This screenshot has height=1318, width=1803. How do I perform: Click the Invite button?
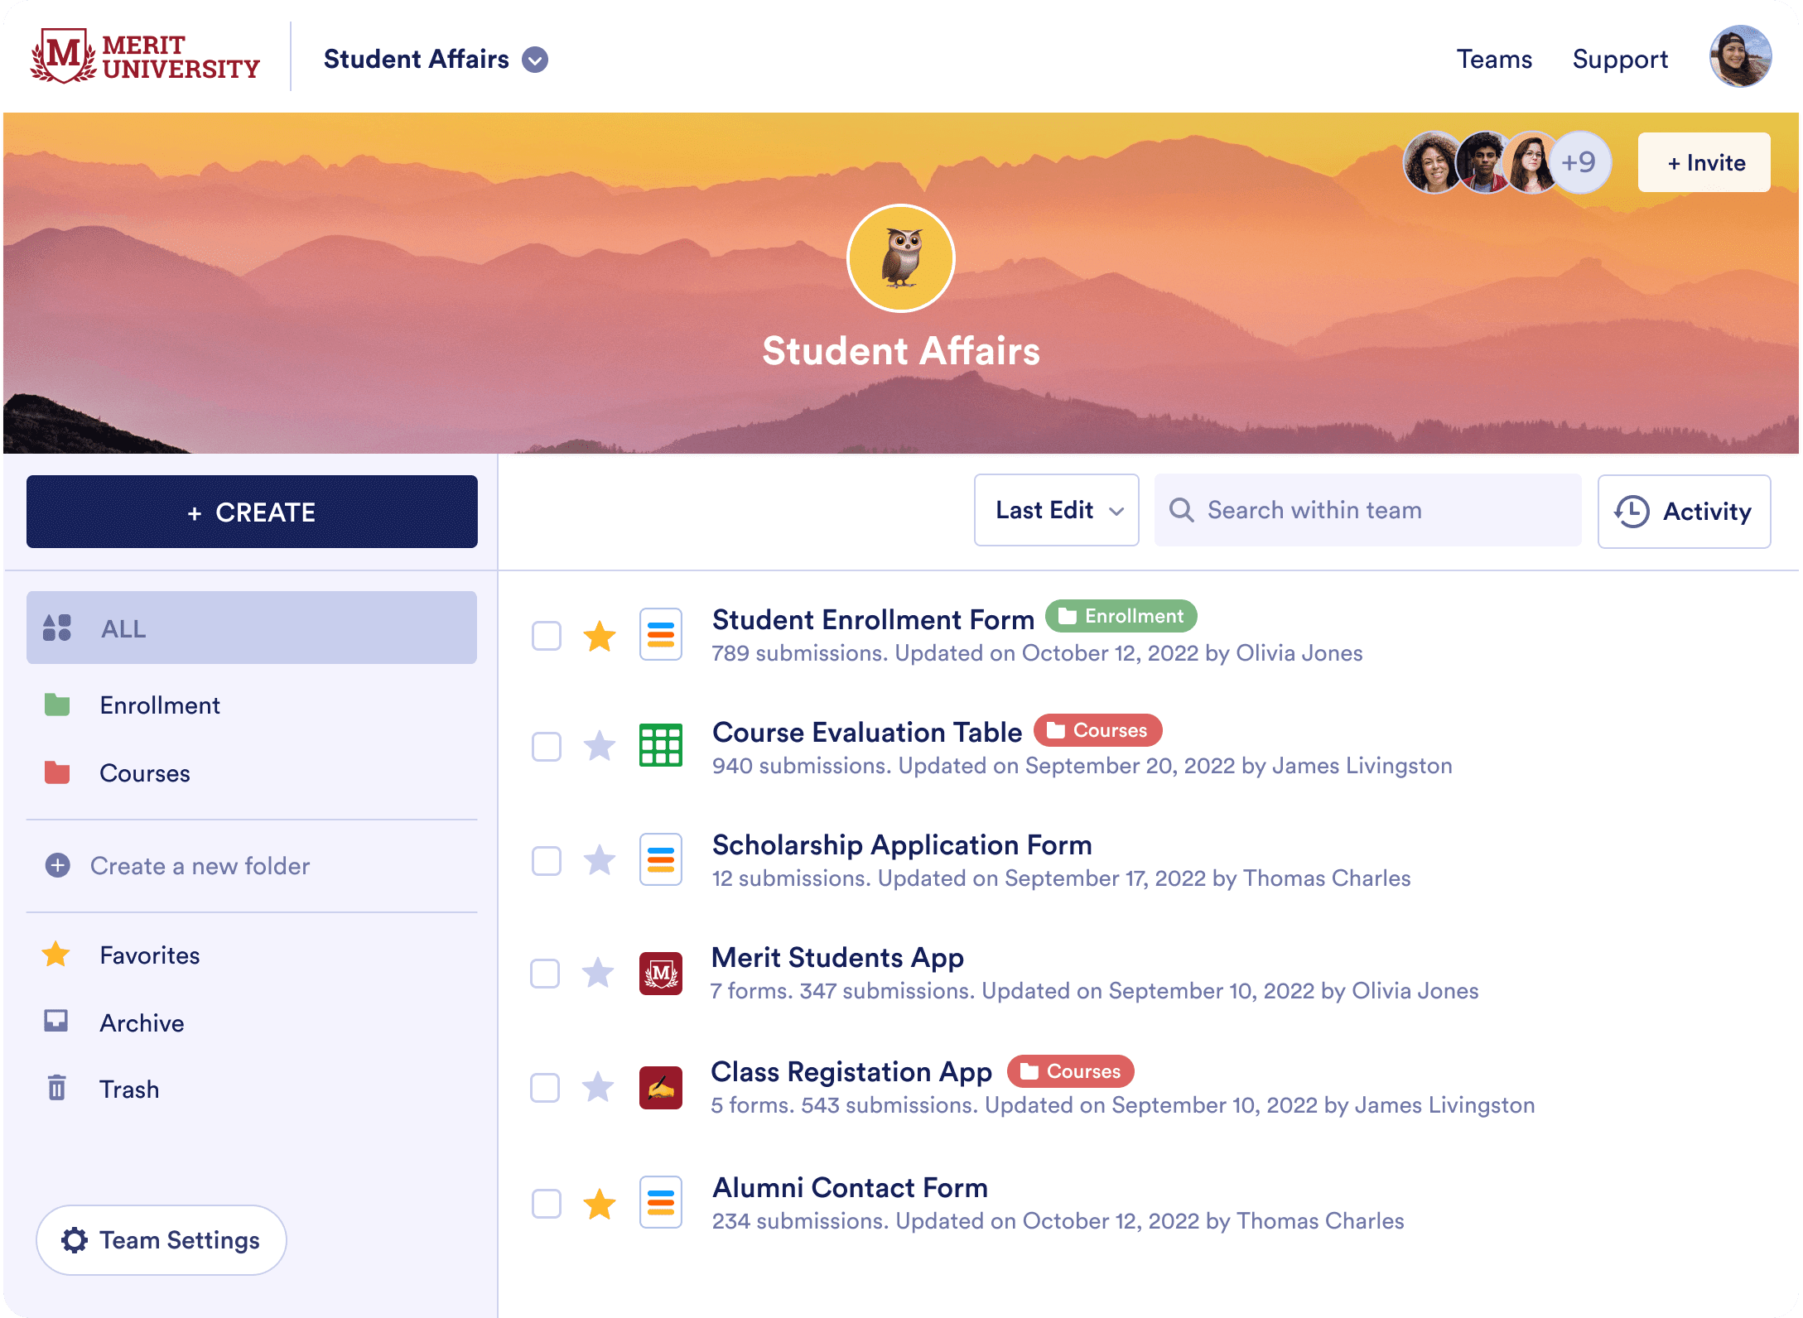point(1704,162)
